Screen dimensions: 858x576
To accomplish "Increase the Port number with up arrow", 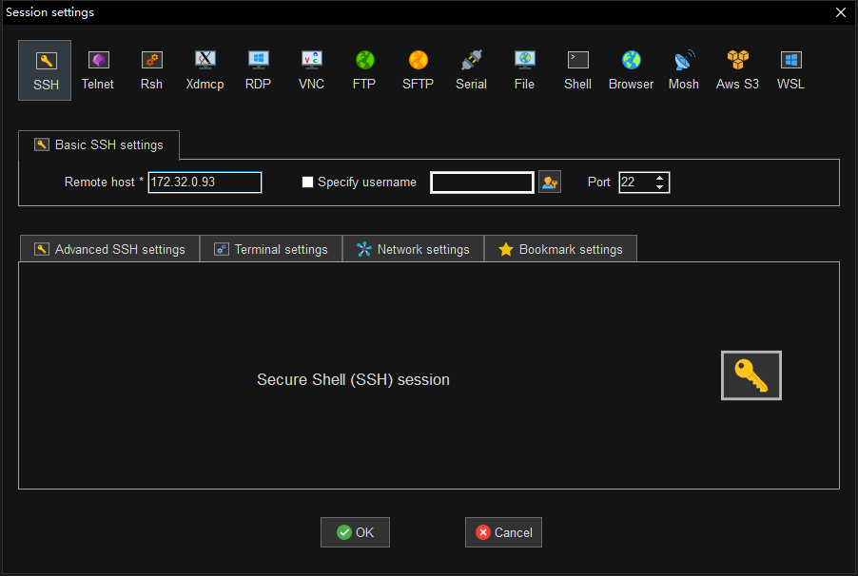I will click(660, 178).
